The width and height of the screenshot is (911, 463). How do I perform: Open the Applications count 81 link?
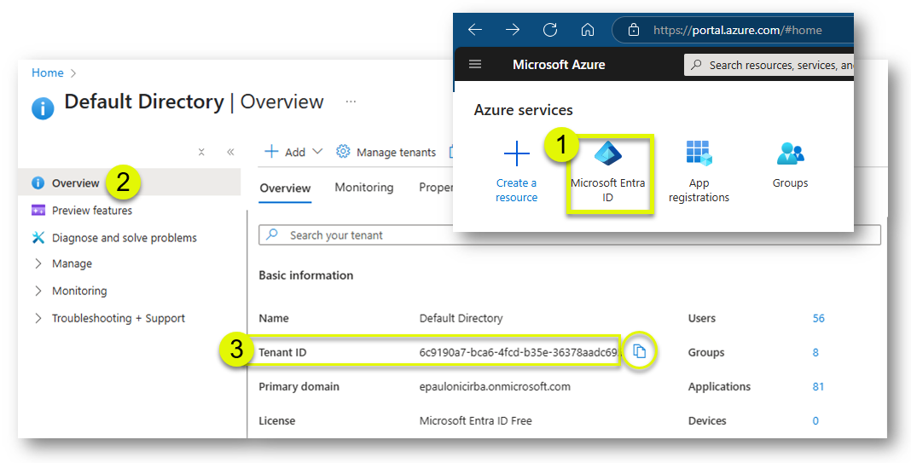(x=818, y=387)
